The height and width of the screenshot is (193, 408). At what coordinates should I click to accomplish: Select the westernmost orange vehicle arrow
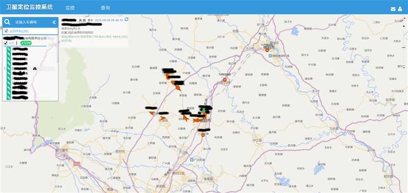click(152, 113)
